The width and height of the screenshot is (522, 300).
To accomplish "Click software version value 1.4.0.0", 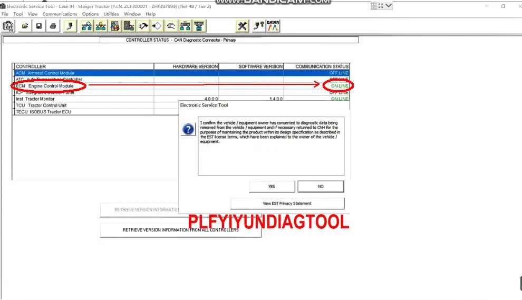I will coord(276,99).
